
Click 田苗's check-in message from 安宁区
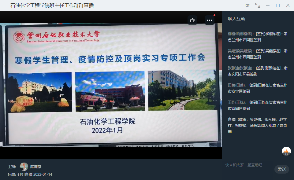coord(258,88)
